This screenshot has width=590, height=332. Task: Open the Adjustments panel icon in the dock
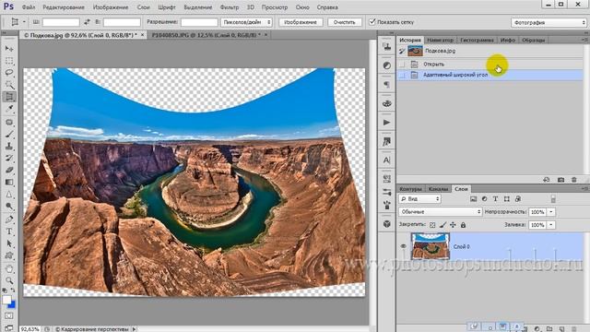click(386, 65)
